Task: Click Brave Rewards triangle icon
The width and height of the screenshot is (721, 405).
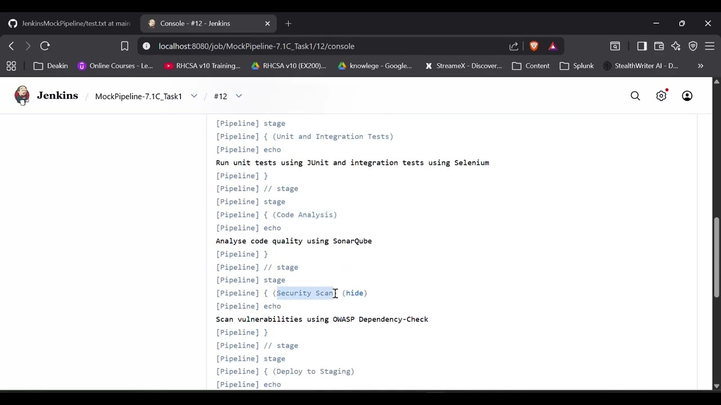Action: (553, 46)
